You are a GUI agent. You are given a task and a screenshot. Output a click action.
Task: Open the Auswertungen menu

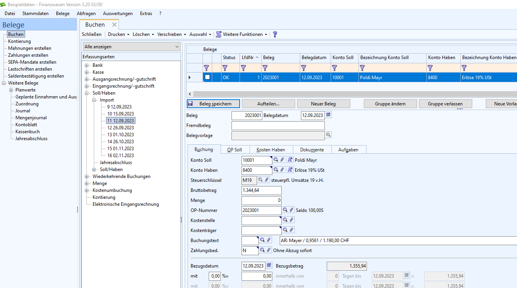(x=118, y=14)
